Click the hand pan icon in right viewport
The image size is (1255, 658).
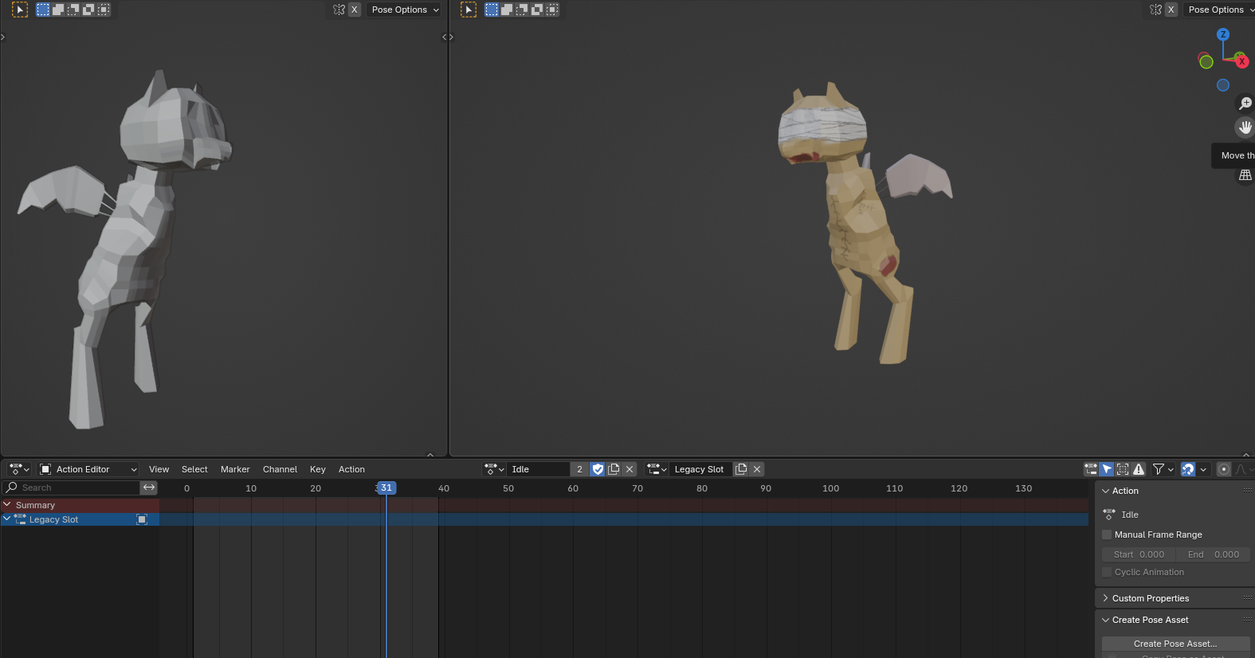point(1245,127)
